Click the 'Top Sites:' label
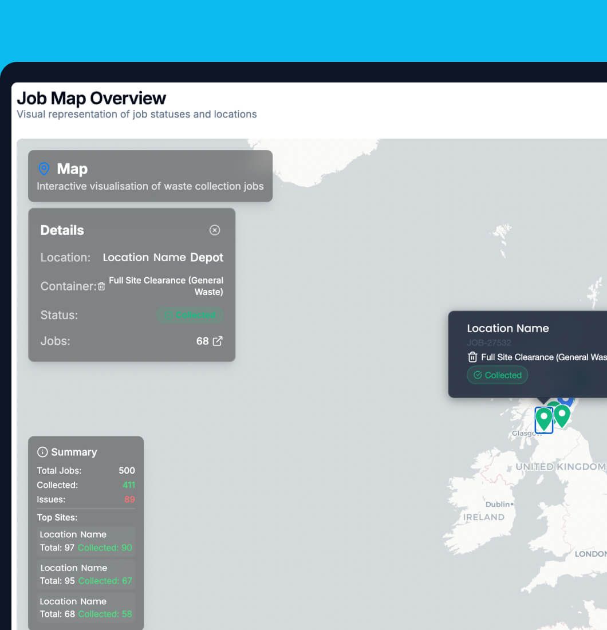 [57, 518]
